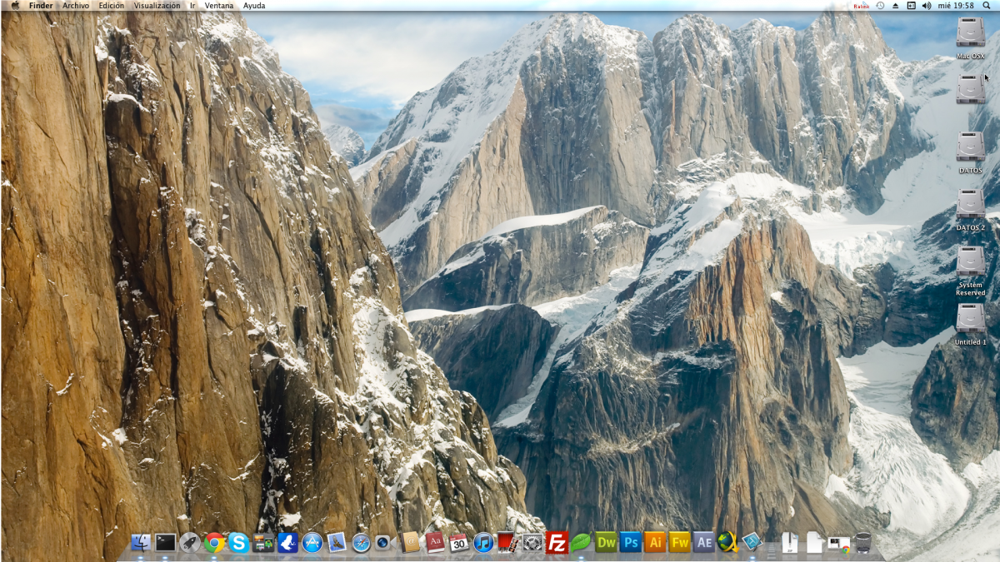Click the volume icon in the menu bar
This screenshot has width=1000, height=562.
pos(927,5)
